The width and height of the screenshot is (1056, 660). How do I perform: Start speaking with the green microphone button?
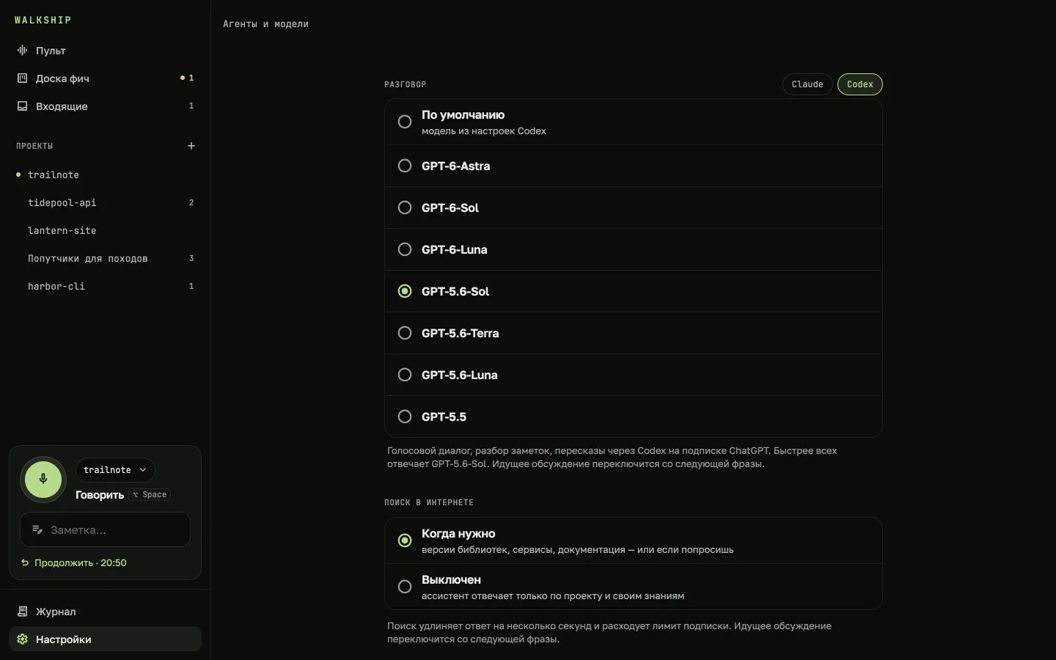[43, 479]
